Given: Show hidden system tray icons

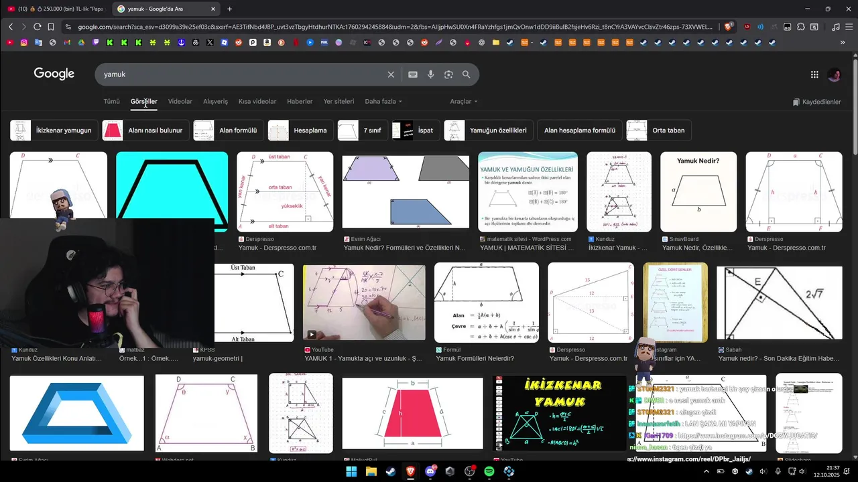Looking at the screenshot, I should 706,471.
